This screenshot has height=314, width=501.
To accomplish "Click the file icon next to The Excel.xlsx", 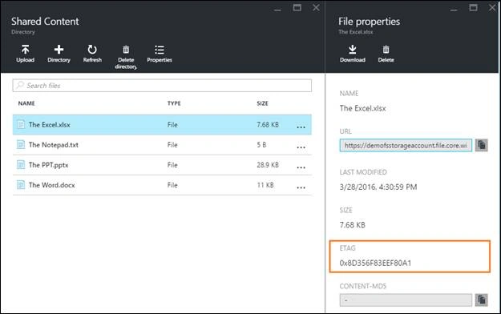I will 21,124.
